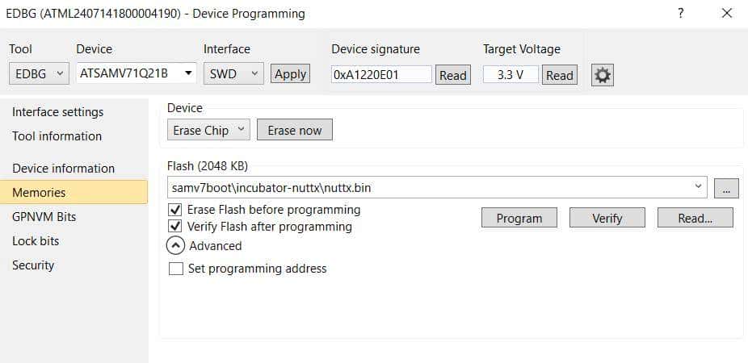Enable Set programming address checkbox
Viewport: 748px width, 363px height.
[176, 269]
